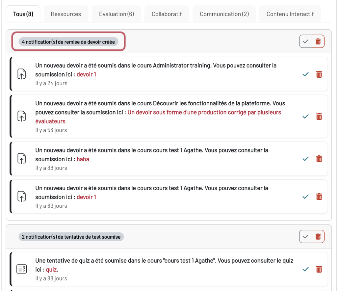This screenshot has width=337, height=291.
Task: Delete the 89 days old devoir notification
Action: tap(319, 197)
